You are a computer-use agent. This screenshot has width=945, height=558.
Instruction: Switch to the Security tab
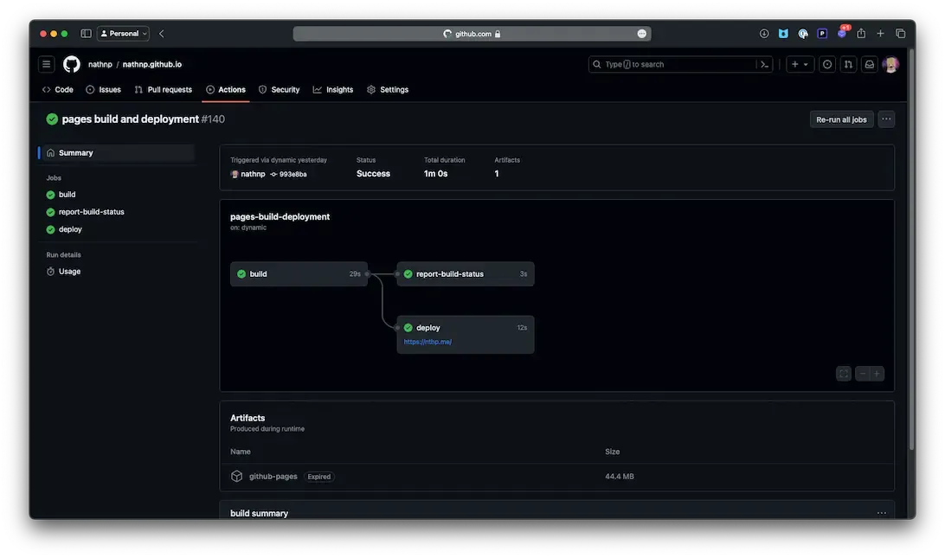(x=279, y=90)
